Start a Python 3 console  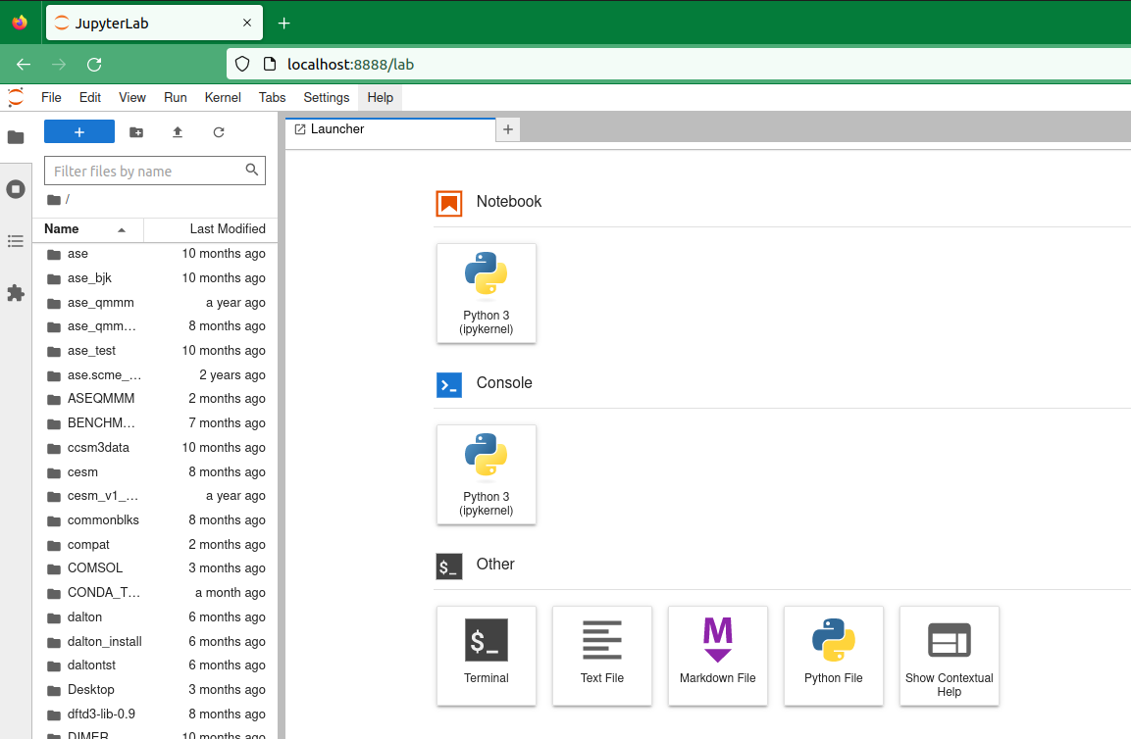pos(486,474)
